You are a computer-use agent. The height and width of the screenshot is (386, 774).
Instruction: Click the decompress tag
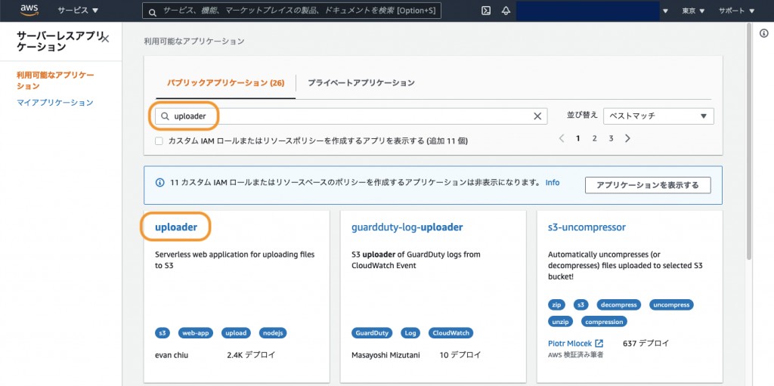[x=619, y=304]
